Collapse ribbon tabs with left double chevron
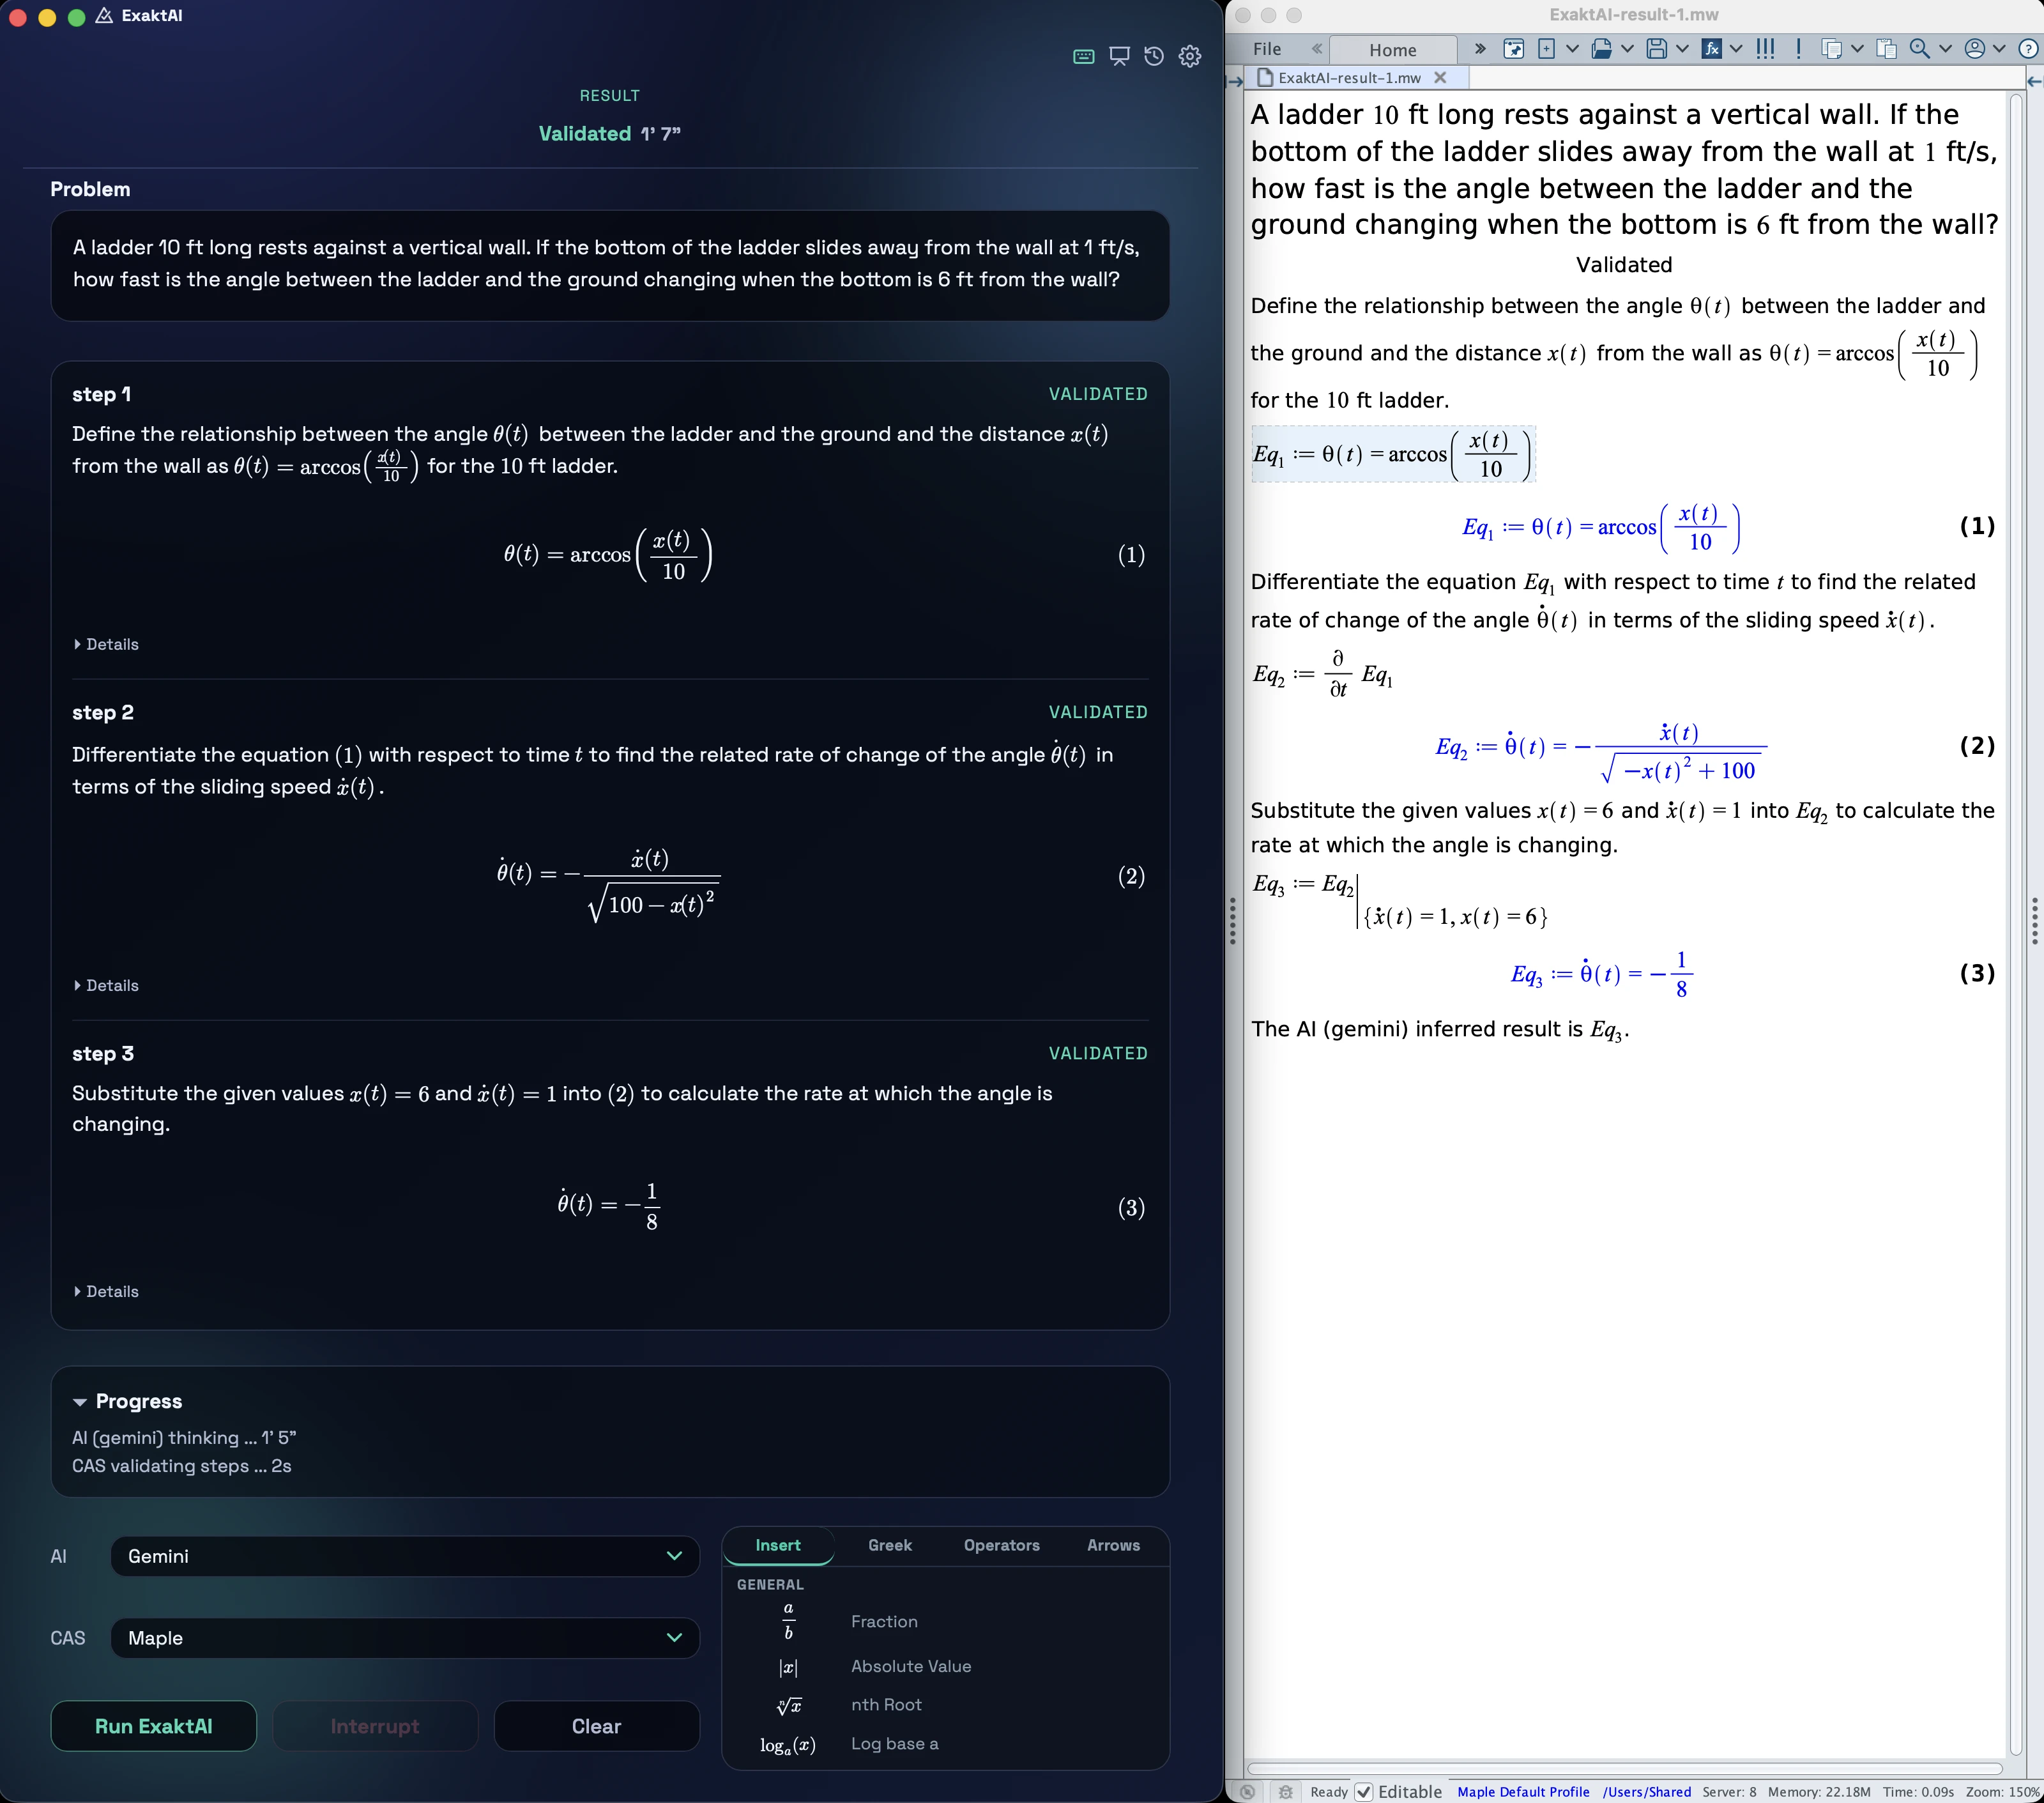 tap(1317, 49)
